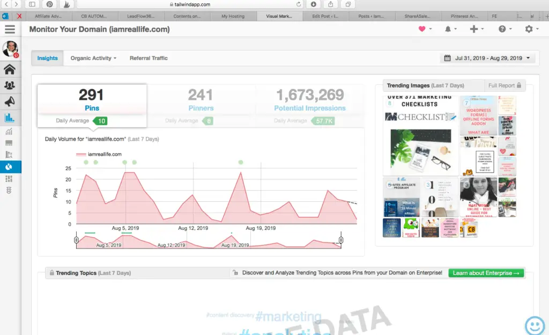Viewport: 549px width, 335px height.
Task: Open the Pinterest An... browser tab
Action: pyautogui.click(x=464, y=16)
